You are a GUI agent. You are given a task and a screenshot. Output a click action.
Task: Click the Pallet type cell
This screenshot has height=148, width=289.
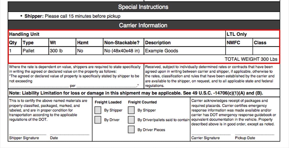35,51
